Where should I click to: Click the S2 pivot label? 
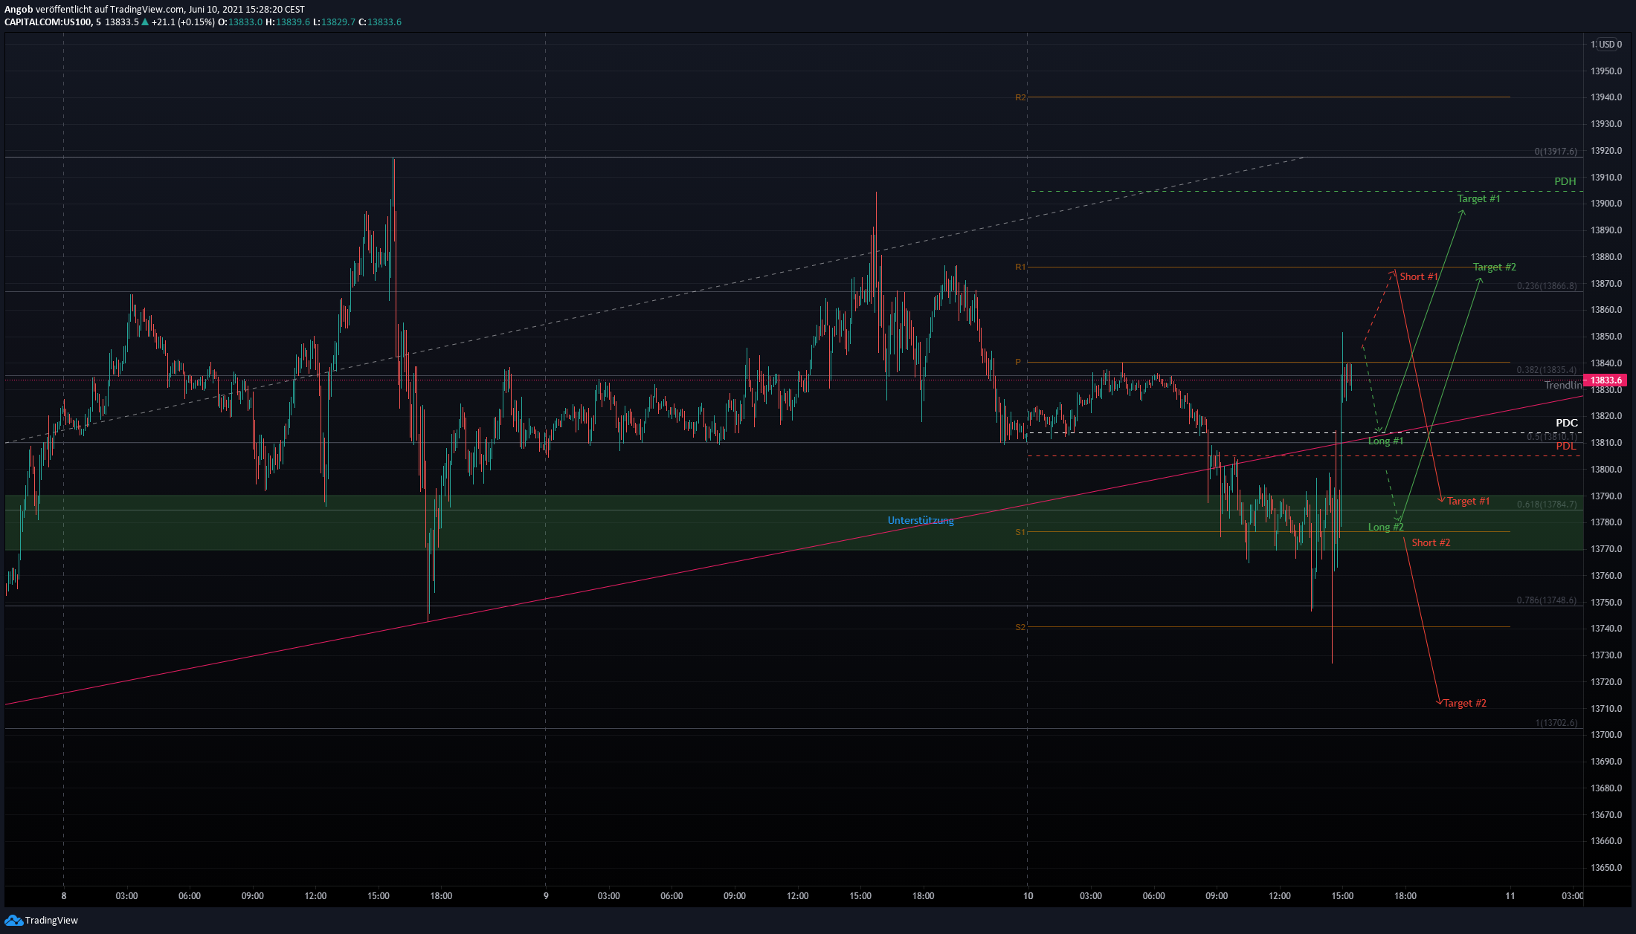pyautogui.click(x=1020, y=628)
